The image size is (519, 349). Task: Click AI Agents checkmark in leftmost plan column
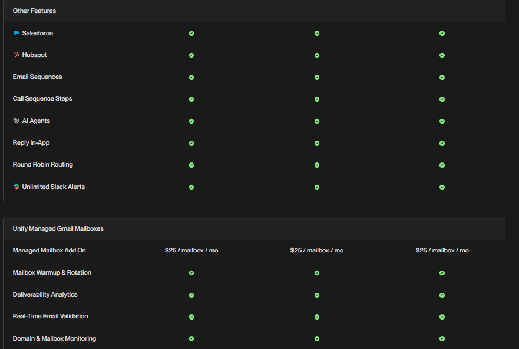pos(191,121)
